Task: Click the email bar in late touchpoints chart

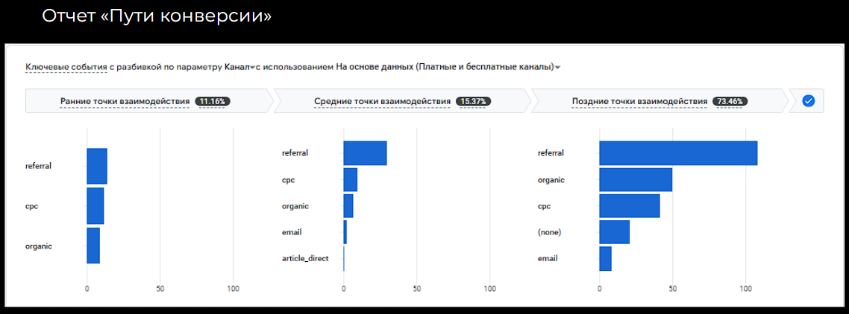Action: point(605,259)
